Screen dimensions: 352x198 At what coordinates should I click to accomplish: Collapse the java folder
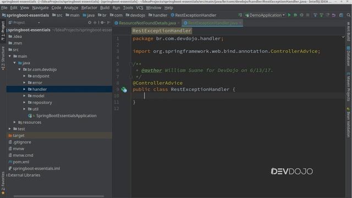[15, 63]
